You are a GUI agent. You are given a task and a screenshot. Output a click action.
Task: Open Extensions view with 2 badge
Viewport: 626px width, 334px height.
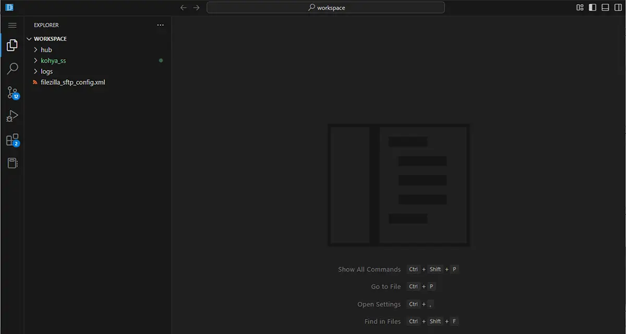pyautogui.click(x=13, y=140)
